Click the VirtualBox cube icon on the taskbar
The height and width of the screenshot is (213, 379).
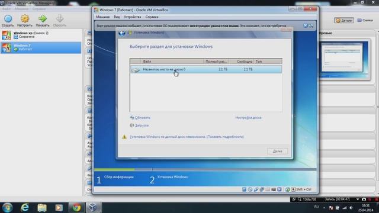[93, 208]
